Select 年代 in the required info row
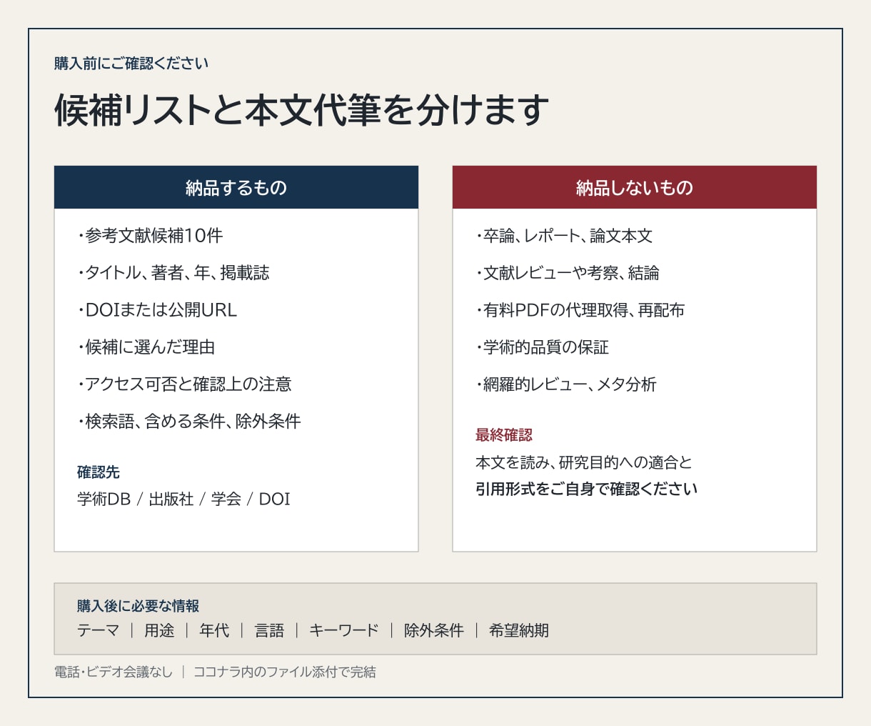The height and width of the screenshot is (726, 871). pyautogui.click(x=214, y=630)
